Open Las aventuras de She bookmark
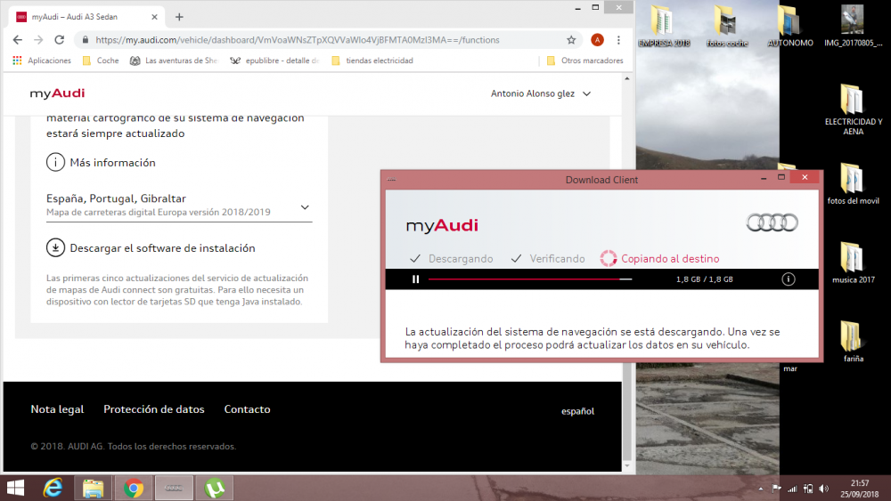 pos(174,61)
